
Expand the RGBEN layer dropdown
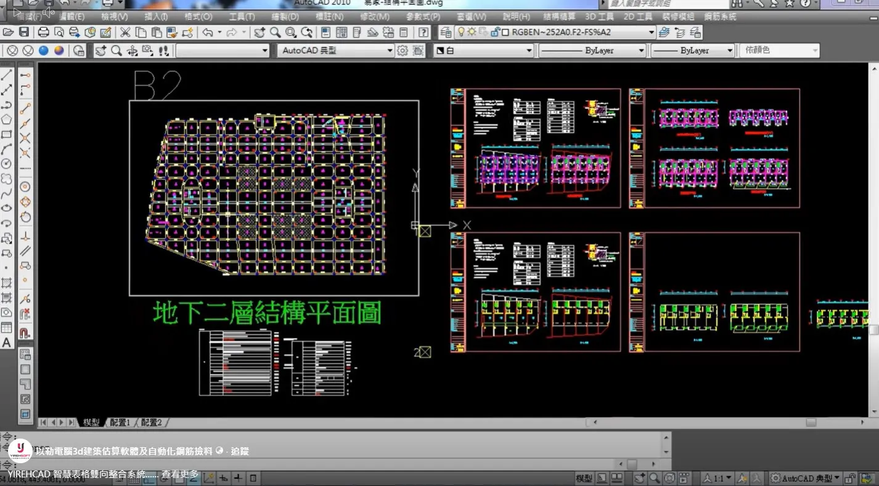[651, 32]
